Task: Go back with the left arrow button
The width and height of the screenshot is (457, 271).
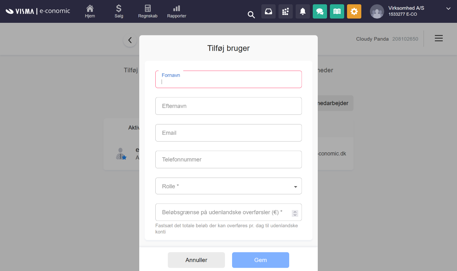Action: 130,40
